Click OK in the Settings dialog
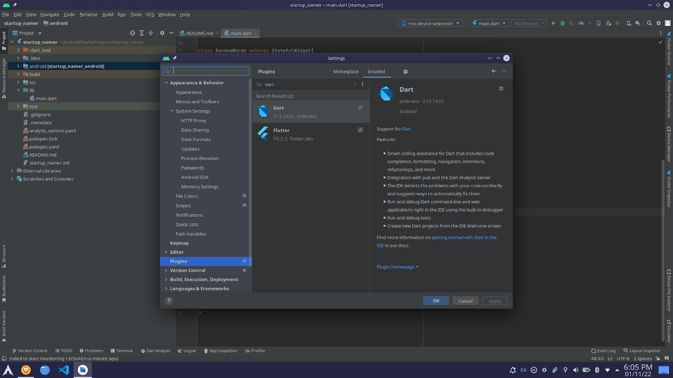The width and height of the screenshot is (673, 378). coord(436,301)
